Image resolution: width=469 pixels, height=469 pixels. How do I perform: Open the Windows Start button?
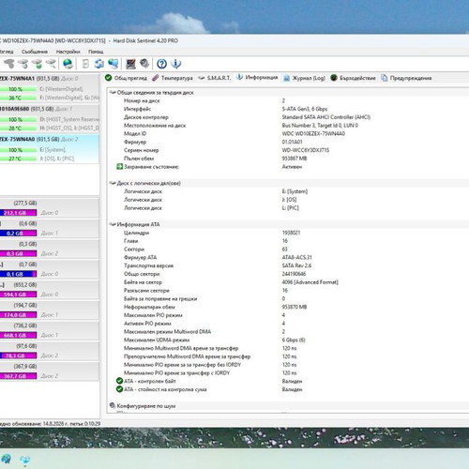click(x=7, y=460)
